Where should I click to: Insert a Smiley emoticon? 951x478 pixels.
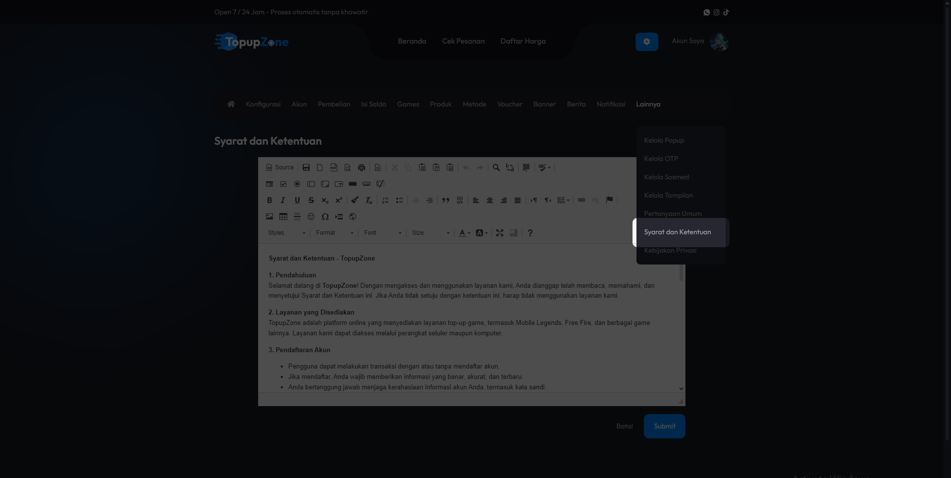(311, 216)
